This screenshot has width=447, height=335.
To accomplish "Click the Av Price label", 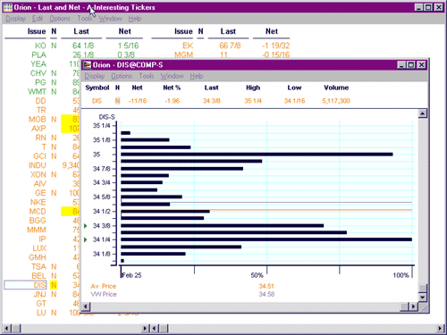I will (x=103, y=286).
